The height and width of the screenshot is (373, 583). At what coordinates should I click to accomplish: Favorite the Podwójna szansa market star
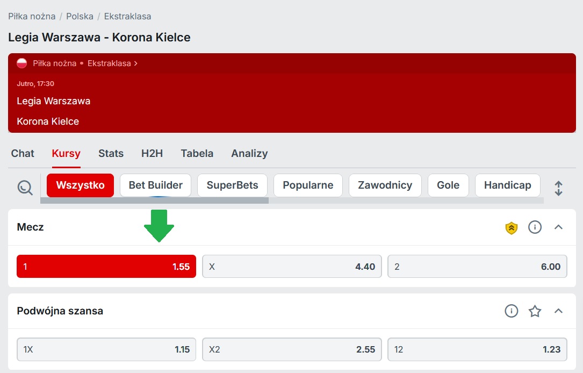pyautogui.click(x=535, y=311)
